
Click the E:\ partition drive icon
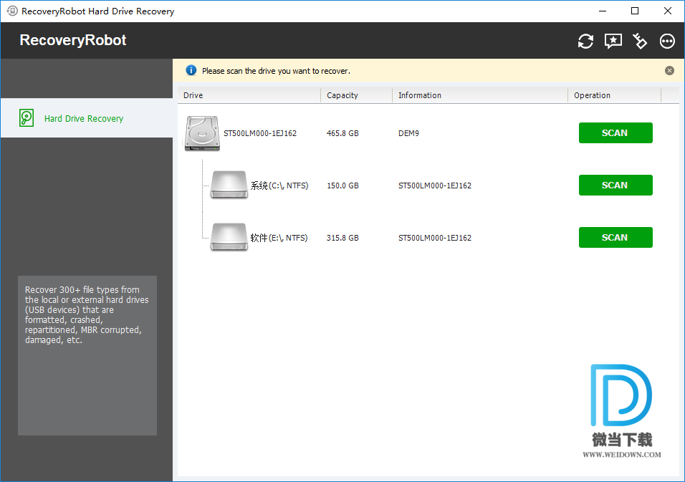[x=229, y=237]
